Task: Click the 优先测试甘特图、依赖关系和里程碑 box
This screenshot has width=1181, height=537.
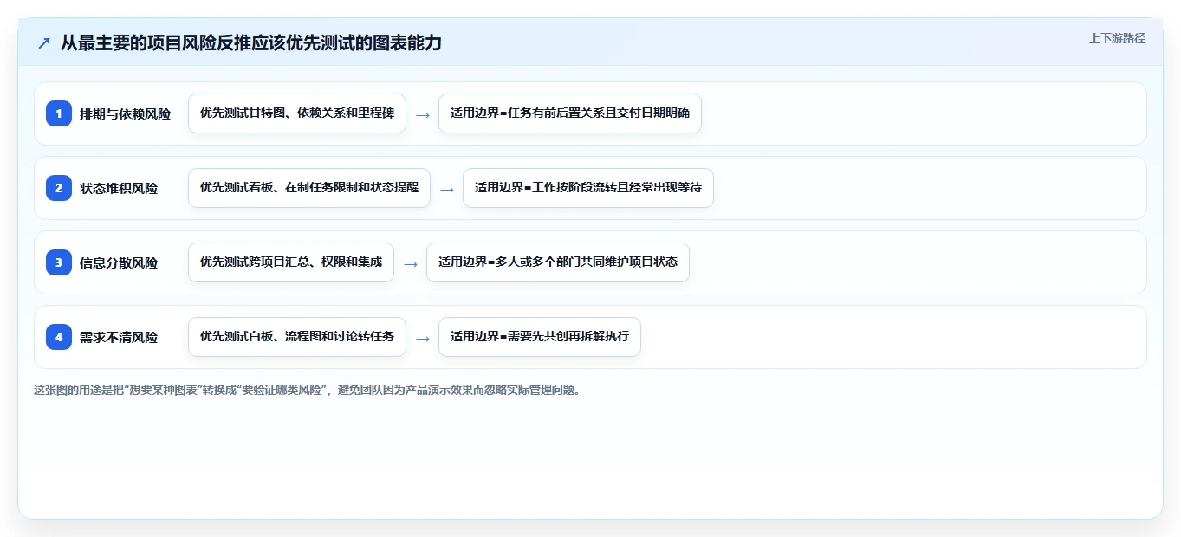Action: point(297,113)
